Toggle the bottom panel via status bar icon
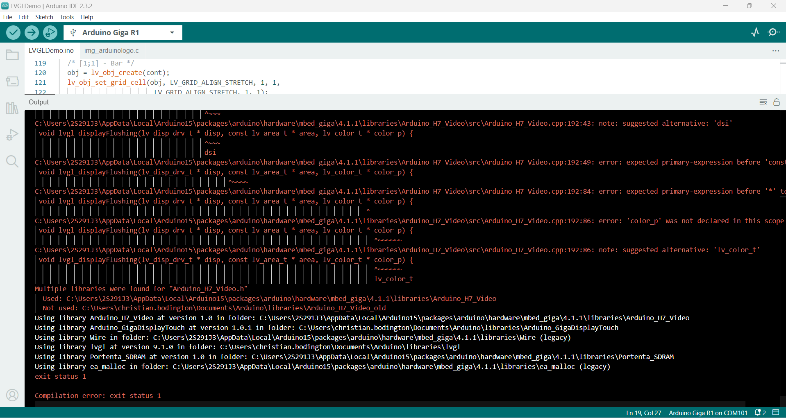786x418 pixels. [x=777, y=413]
